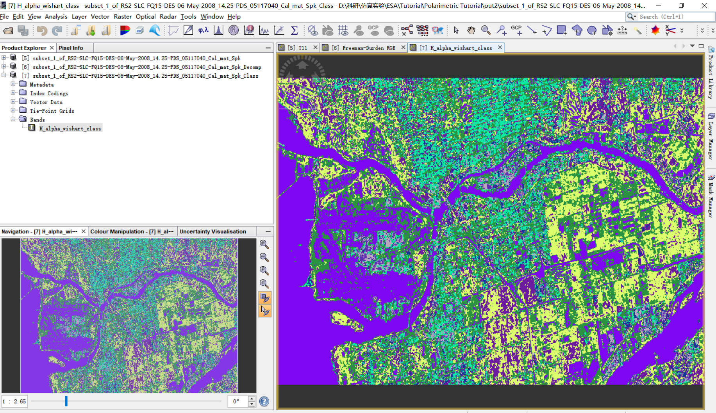Click the blue wave toolbar icon
This screenshot has height=413, width=716.
point(155,30)
